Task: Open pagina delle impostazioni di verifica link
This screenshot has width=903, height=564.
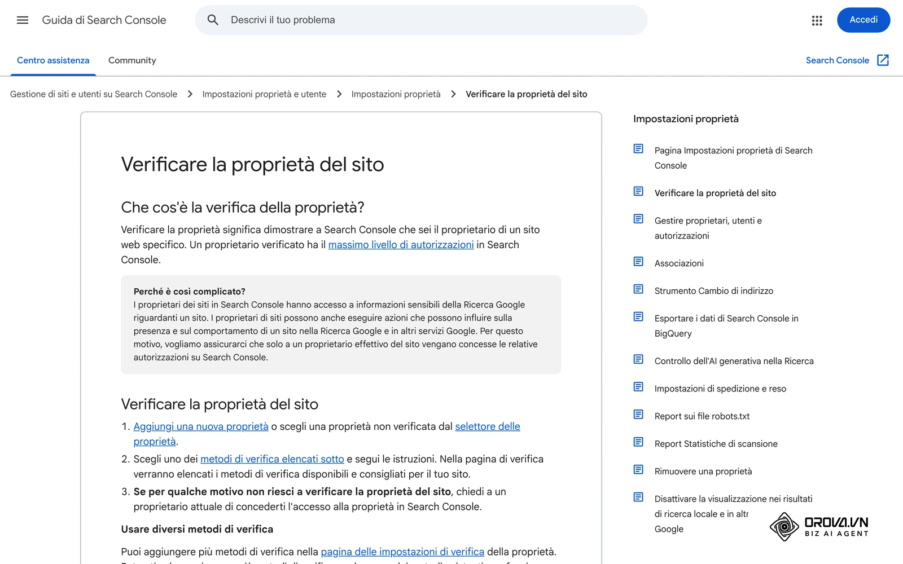Action: pyautogui.click(x=402, y=552)
